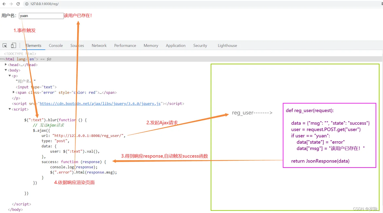Switch to the Memory tab
The height and width of the screenshot is (213, 383).
pyautogui.click(x=151, y=46)
